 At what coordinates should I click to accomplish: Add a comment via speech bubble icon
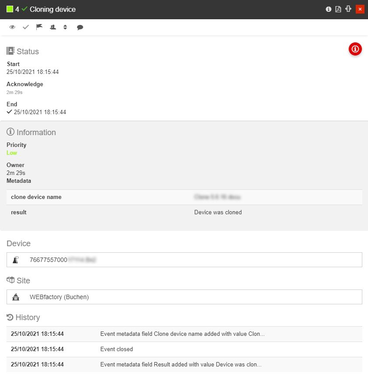point(80,27)
